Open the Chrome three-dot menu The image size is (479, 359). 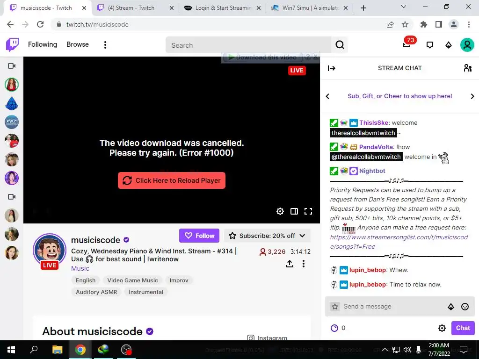(469, 24)
